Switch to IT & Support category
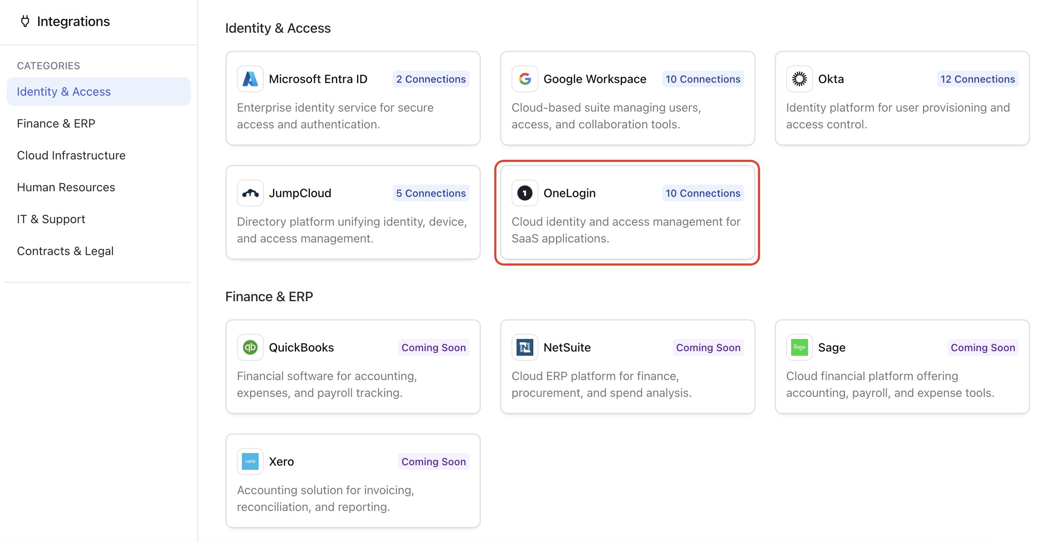The image size is (1049, 542). point(99,219)
